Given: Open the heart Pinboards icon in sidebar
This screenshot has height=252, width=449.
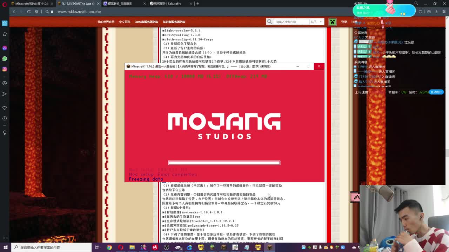Looking at the screenshot, I should (5, 108).
